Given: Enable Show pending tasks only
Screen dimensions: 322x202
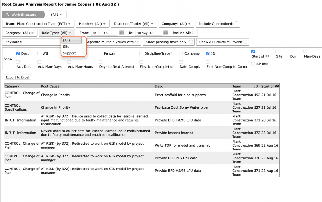Looking at the screenshot, I should 191,42.
